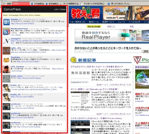The width and height of the screenshot is (149, 134).
Task: Click the Google custom search input field
Action: click(x=108, y=51)
